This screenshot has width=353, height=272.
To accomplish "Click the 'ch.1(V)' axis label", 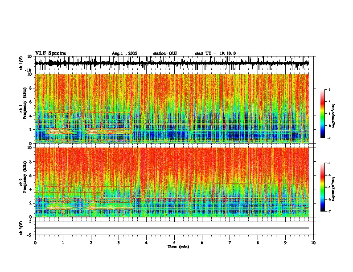I will pyautogui.click(x=21, y=63).
